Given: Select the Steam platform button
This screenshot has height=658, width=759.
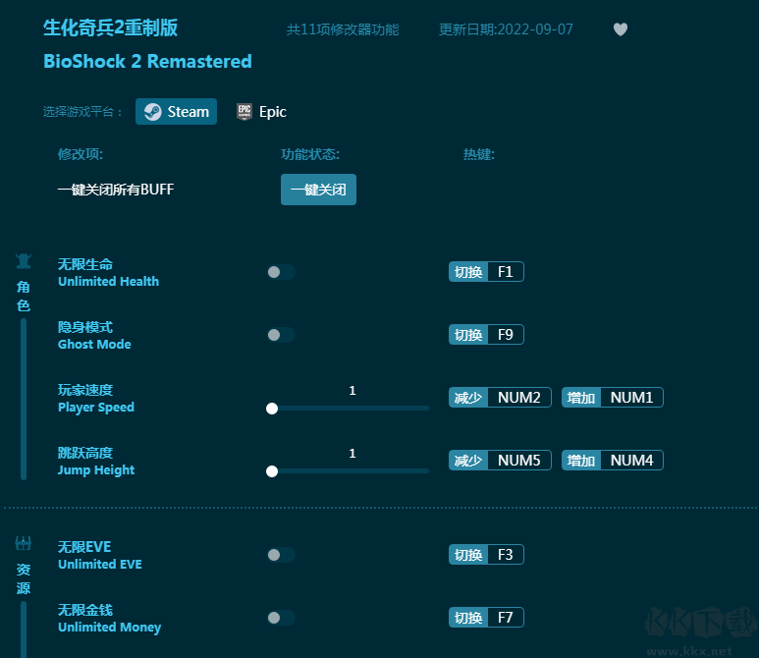Looking at the screenshot, I should click(176, 112).
